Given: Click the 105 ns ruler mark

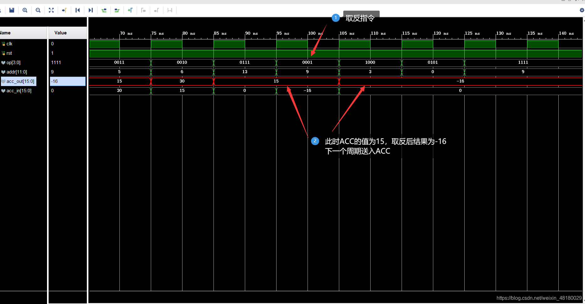Looking at the screenshot, I should 347,33.
